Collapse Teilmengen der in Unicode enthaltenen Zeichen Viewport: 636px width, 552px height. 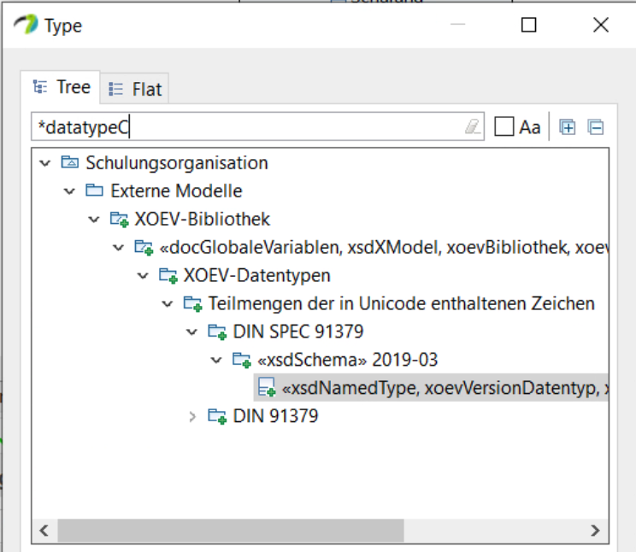168,304
